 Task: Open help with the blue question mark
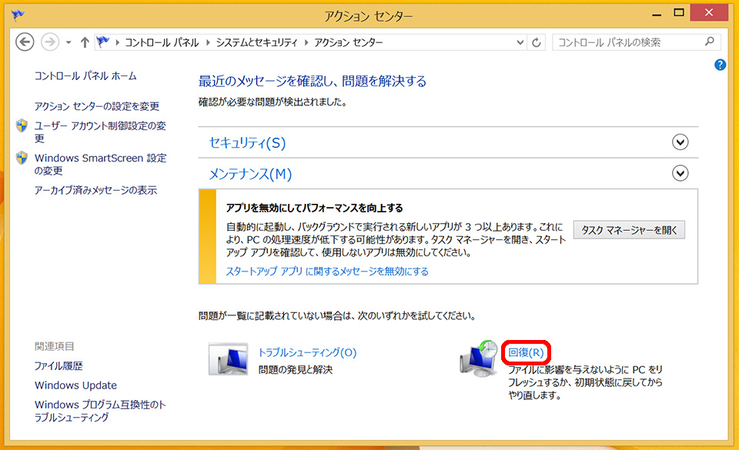721,65
